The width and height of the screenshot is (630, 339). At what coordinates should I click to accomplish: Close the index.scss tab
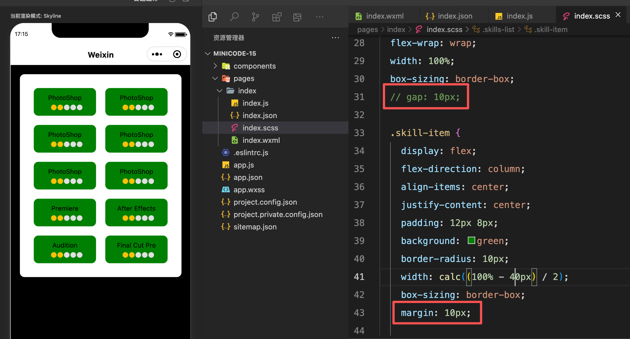coord(618,15)
